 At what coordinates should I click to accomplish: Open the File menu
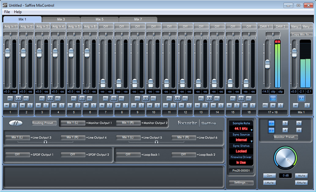point(7,12)
